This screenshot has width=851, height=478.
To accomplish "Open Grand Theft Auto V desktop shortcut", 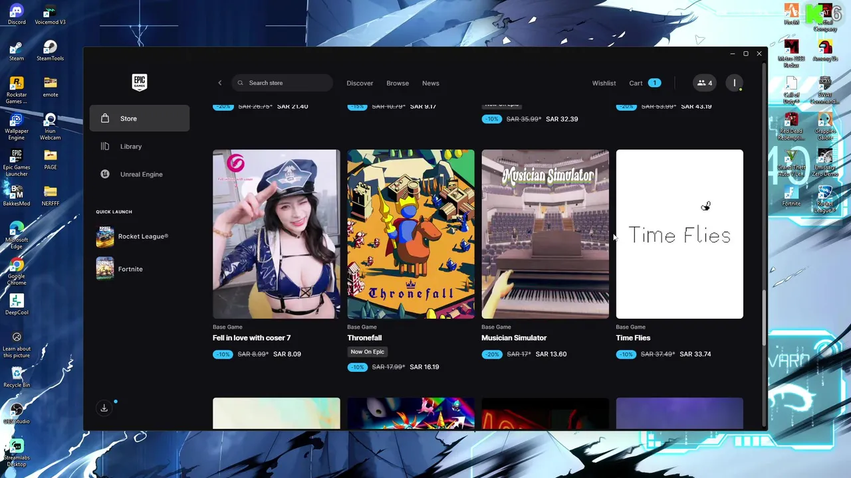I will pyautogui.click(x=791, y=163).
